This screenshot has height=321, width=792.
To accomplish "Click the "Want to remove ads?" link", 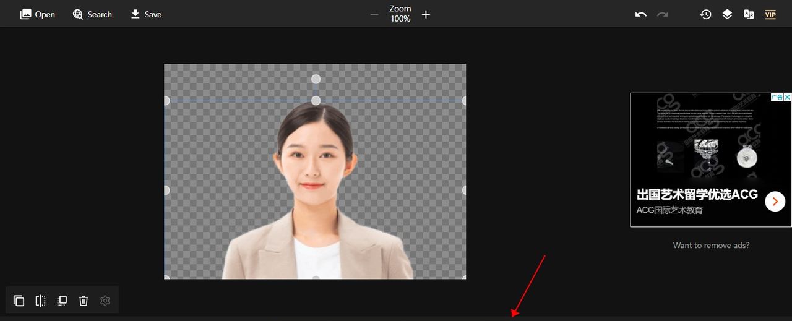I will pos(711,246).
